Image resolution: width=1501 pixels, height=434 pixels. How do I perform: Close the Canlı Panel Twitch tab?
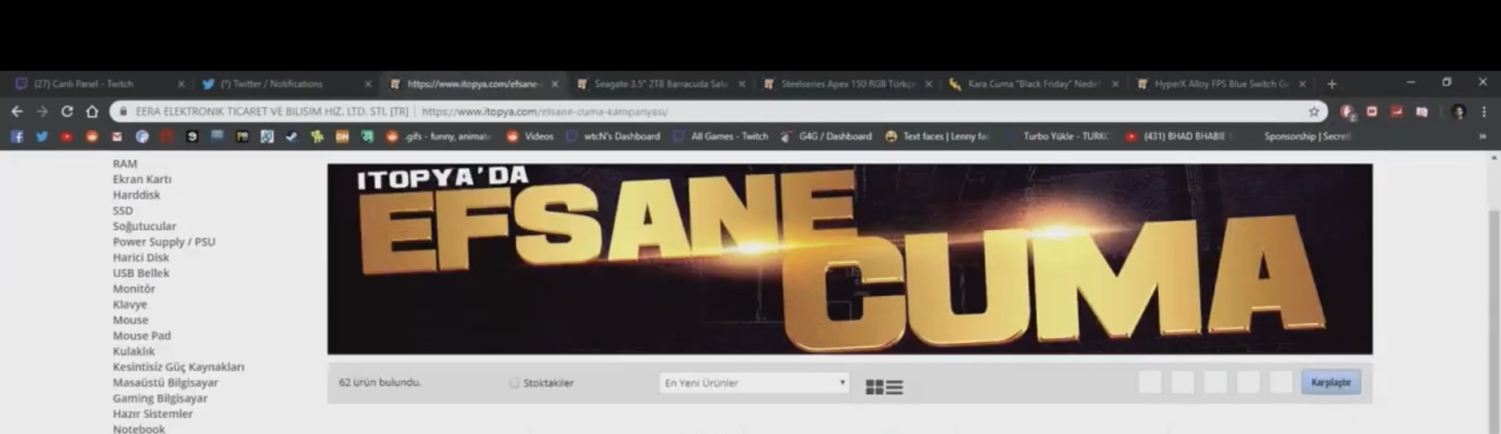point(181,84)
